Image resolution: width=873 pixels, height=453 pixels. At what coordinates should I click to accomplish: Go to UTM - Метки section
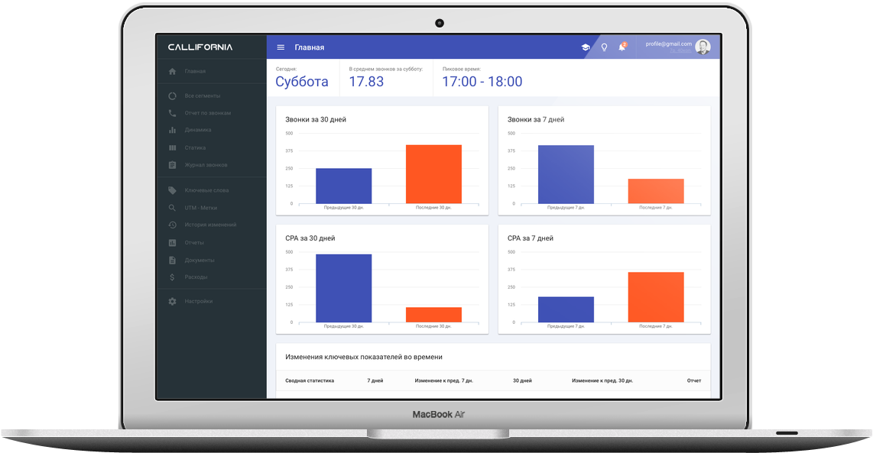tap(201, 208)
